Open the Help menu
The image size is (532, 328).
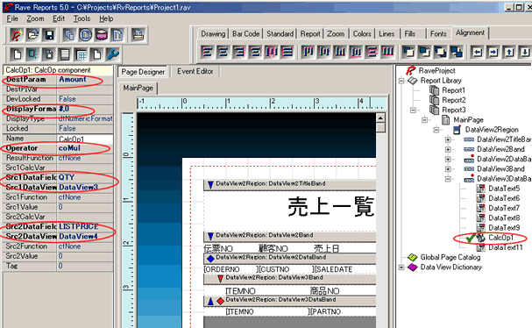(106, 18)
